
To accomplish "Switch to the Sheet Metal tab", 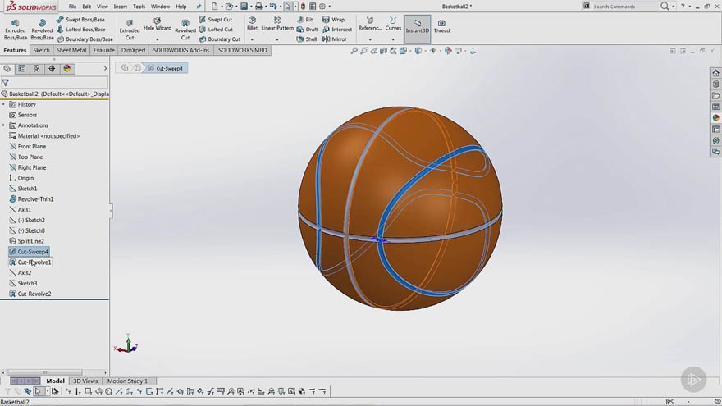I will point(71,50).
